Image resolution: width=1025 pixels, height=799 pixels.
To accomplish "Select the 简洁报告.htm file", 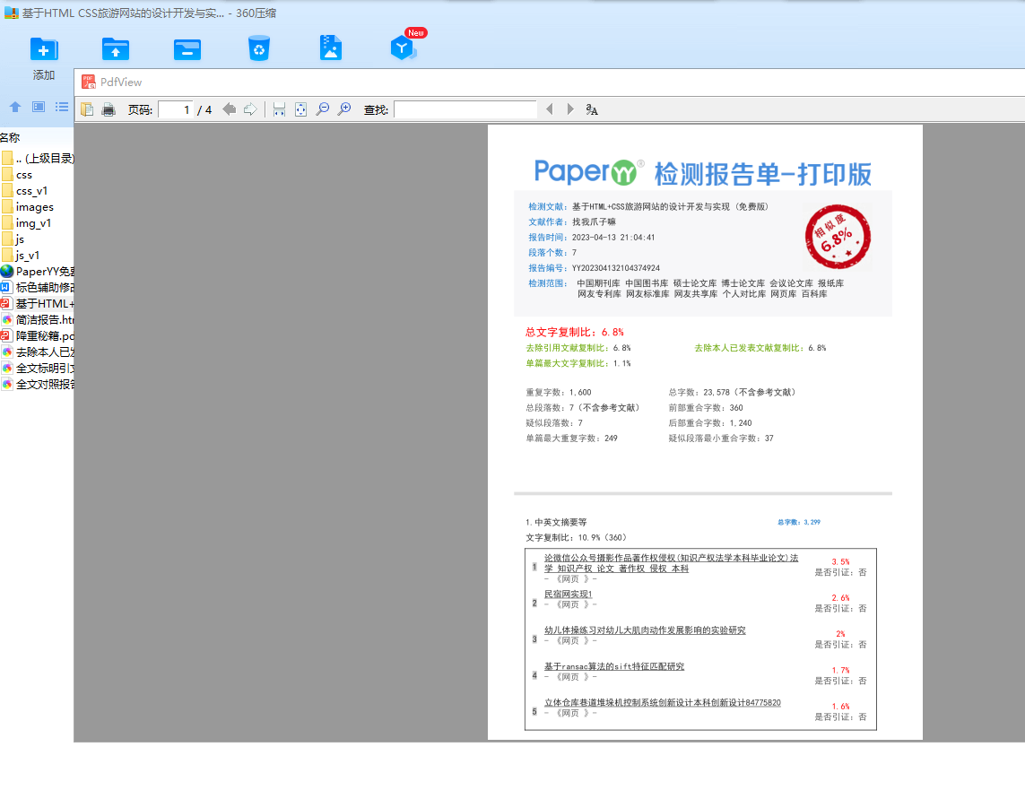I will coord(38,320).
